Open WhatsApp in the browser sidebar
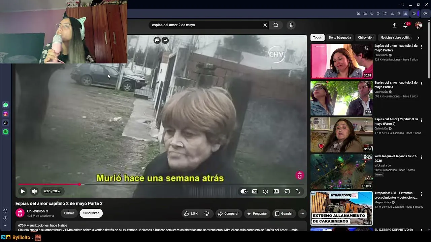The image size is (431, 242). pos(5,105)
